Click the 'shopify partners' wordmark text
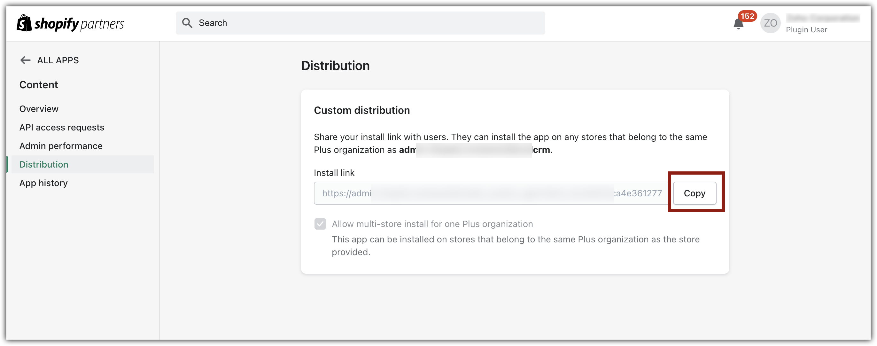877x346 pixels. coord(79,23)
